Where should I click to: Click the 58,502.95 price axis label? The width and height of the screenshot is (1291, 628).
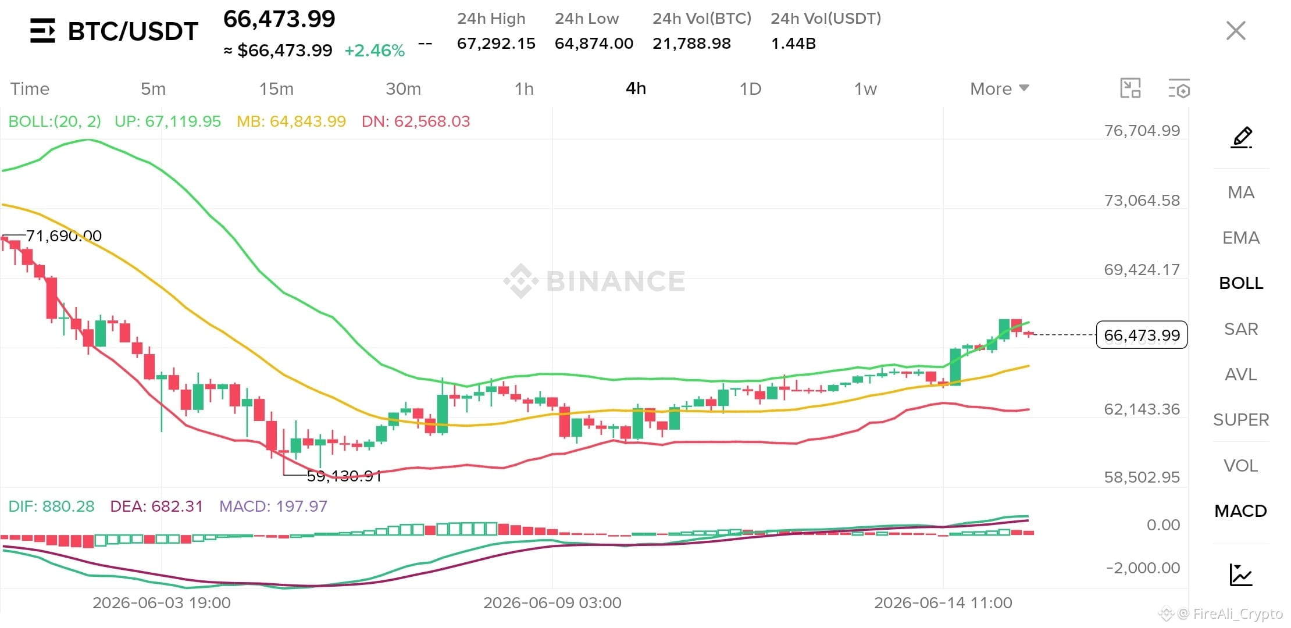point(1142,477)
